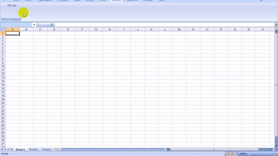Select column K header

(151, 29)
